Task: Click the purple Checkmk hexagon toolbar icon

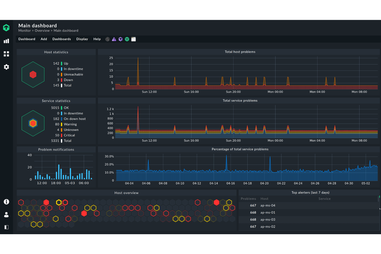Action: point(120,39)
